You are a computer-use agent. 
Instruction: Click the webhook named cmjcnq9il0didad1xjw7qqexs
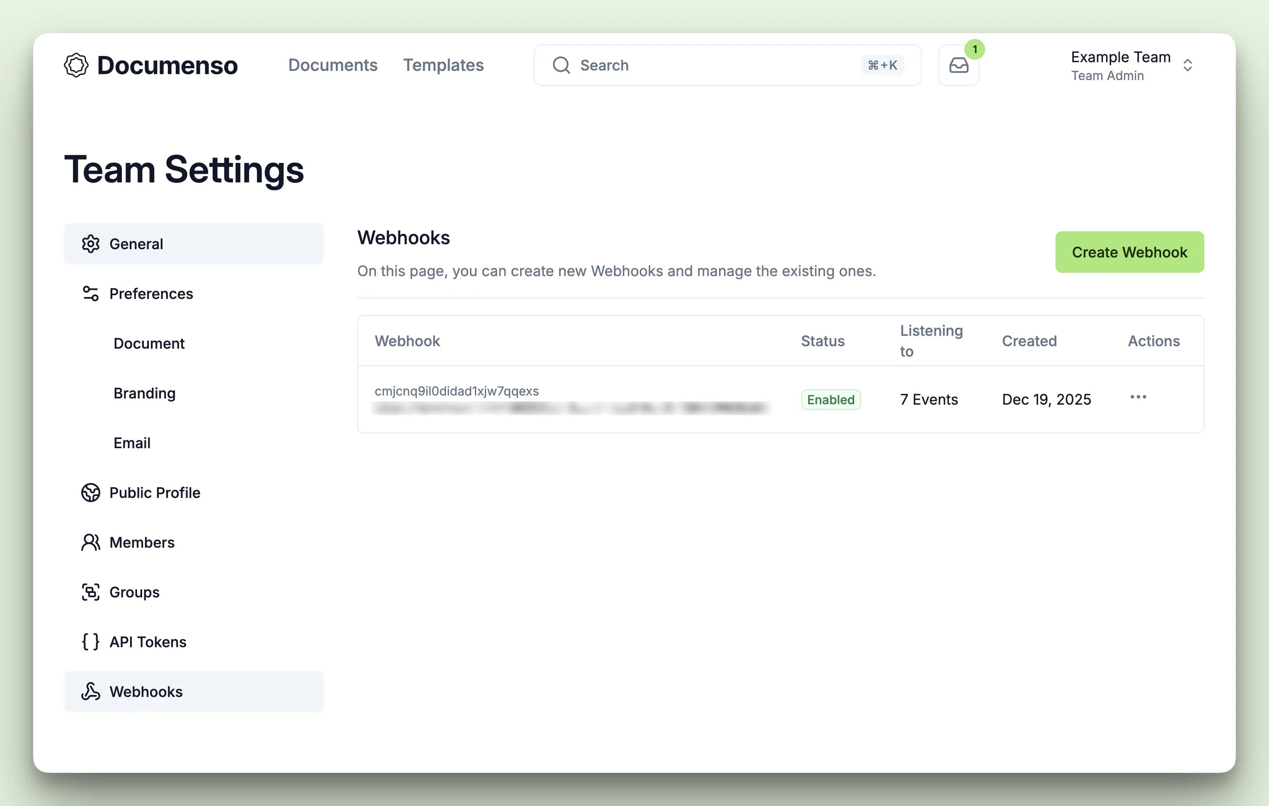[456, 391]
